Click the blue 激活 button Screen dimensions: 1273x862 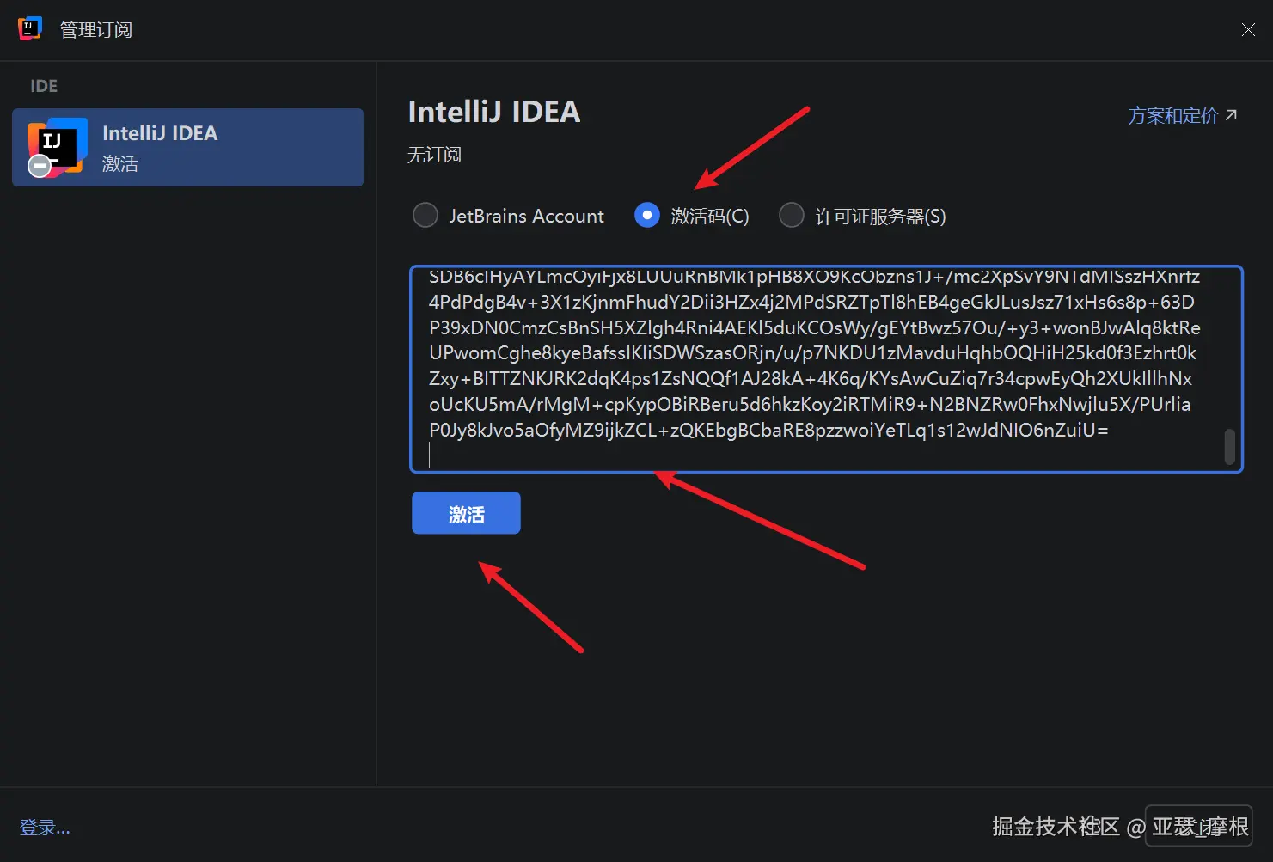(466, 513)
